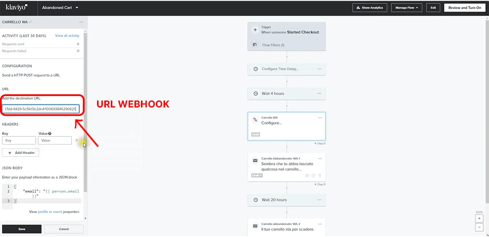Click the Flow Filters icon in the trigger card
Viewport: 489px width, 237px height.
click(x=255, y=45)
